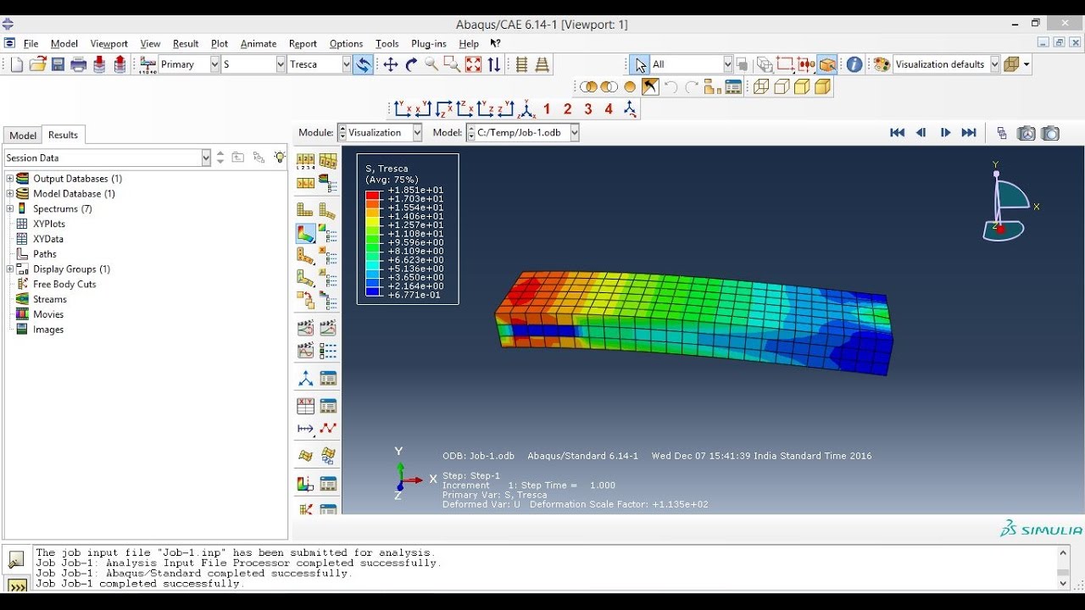Click the message area scrollbar
1085x610 pixels.
coord(1063,568)
